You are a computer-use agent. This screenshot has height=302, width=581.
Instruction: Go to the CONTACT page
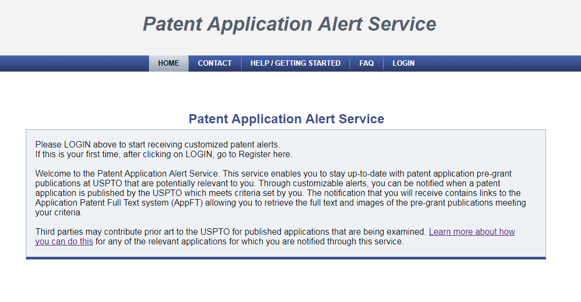pos(215,64)
